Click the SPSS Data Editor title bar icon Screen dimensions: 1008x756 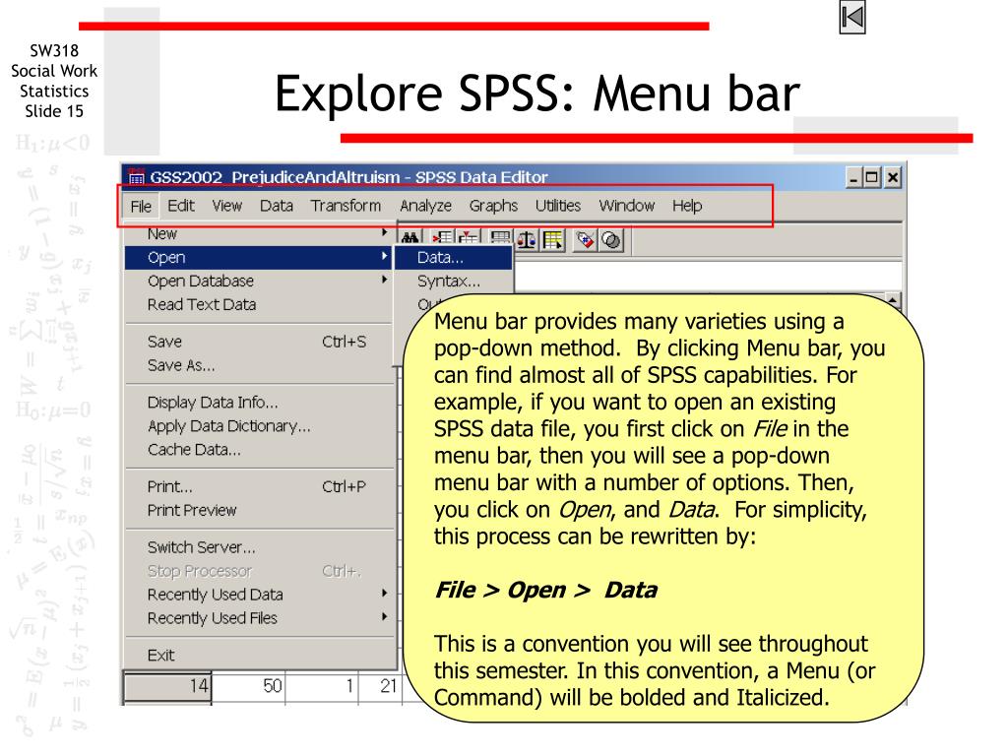coord(136,177)
